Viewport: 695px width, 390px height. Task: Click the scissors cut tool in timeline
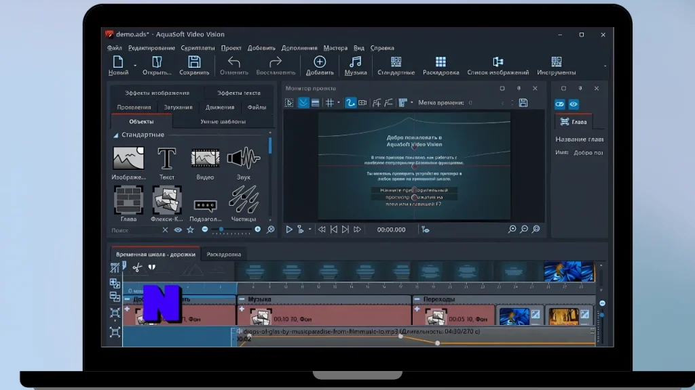(x=137, y=267)
